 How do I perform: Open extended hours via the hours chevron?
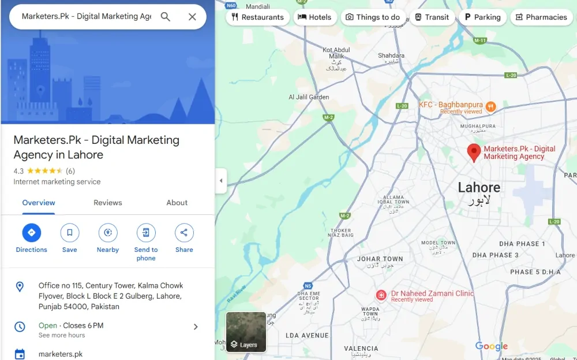[196, 326]
